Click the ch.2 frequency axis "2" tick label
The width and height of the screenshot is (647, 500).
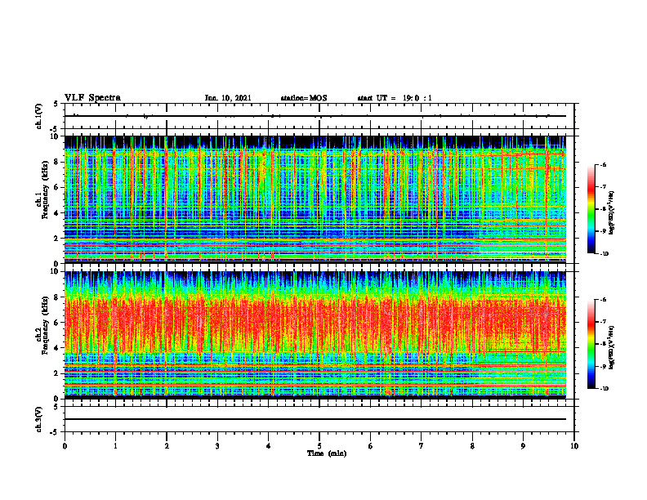click(56, 373)
